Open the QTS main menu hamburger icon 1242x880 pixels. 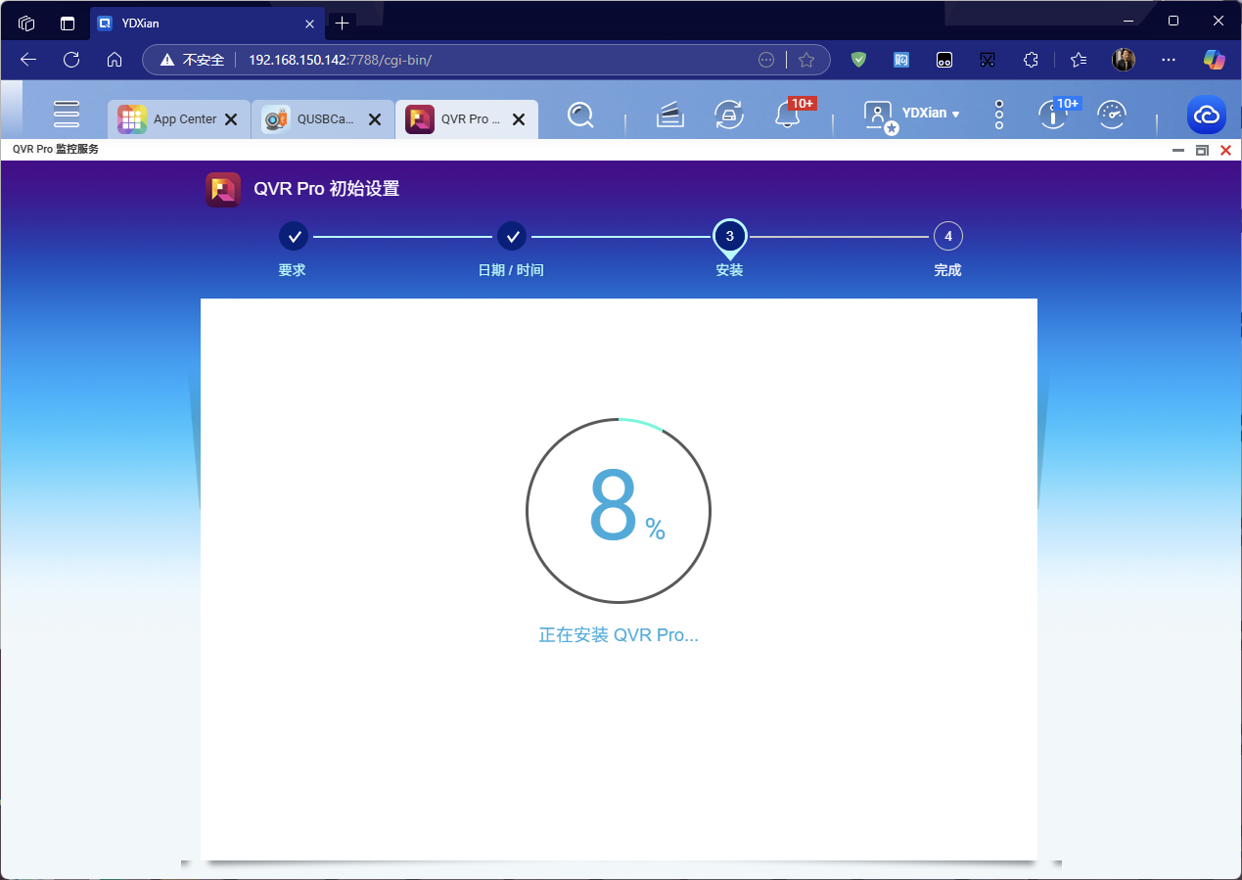[67, 115]
